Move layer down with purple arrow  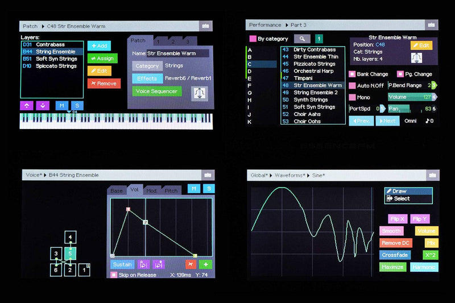click(43, 106)
